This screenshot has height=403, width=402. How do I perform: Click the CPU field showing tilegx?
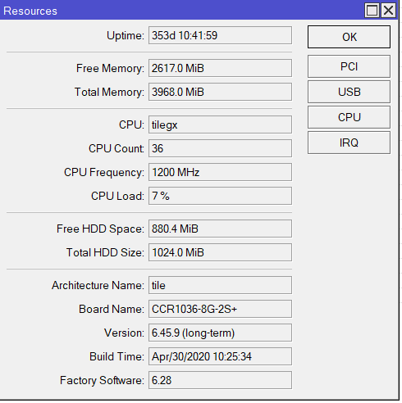(220, 125)
